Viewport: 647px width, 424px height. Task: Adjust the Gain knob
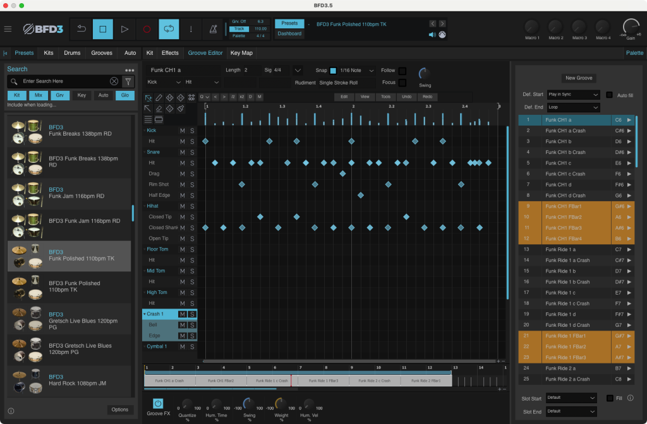click(x=631, y=26)
